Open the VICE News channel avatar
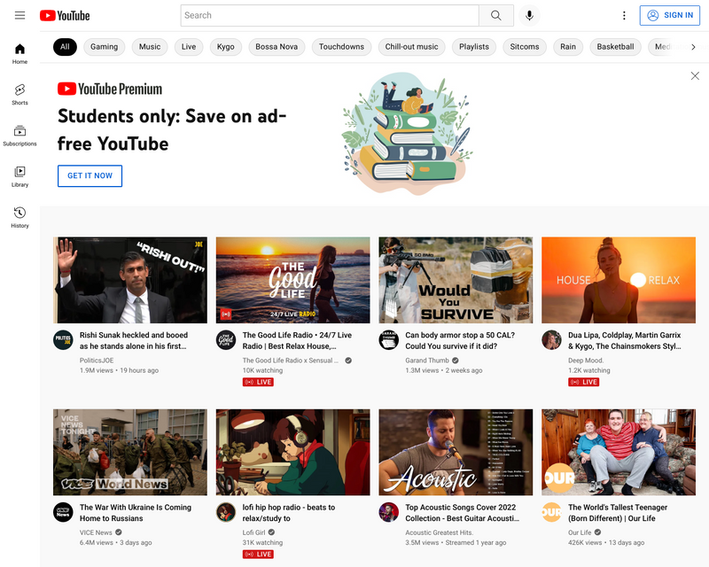This screenshot has height=567, width=709. pyautogui.click(x=63, y=512)
